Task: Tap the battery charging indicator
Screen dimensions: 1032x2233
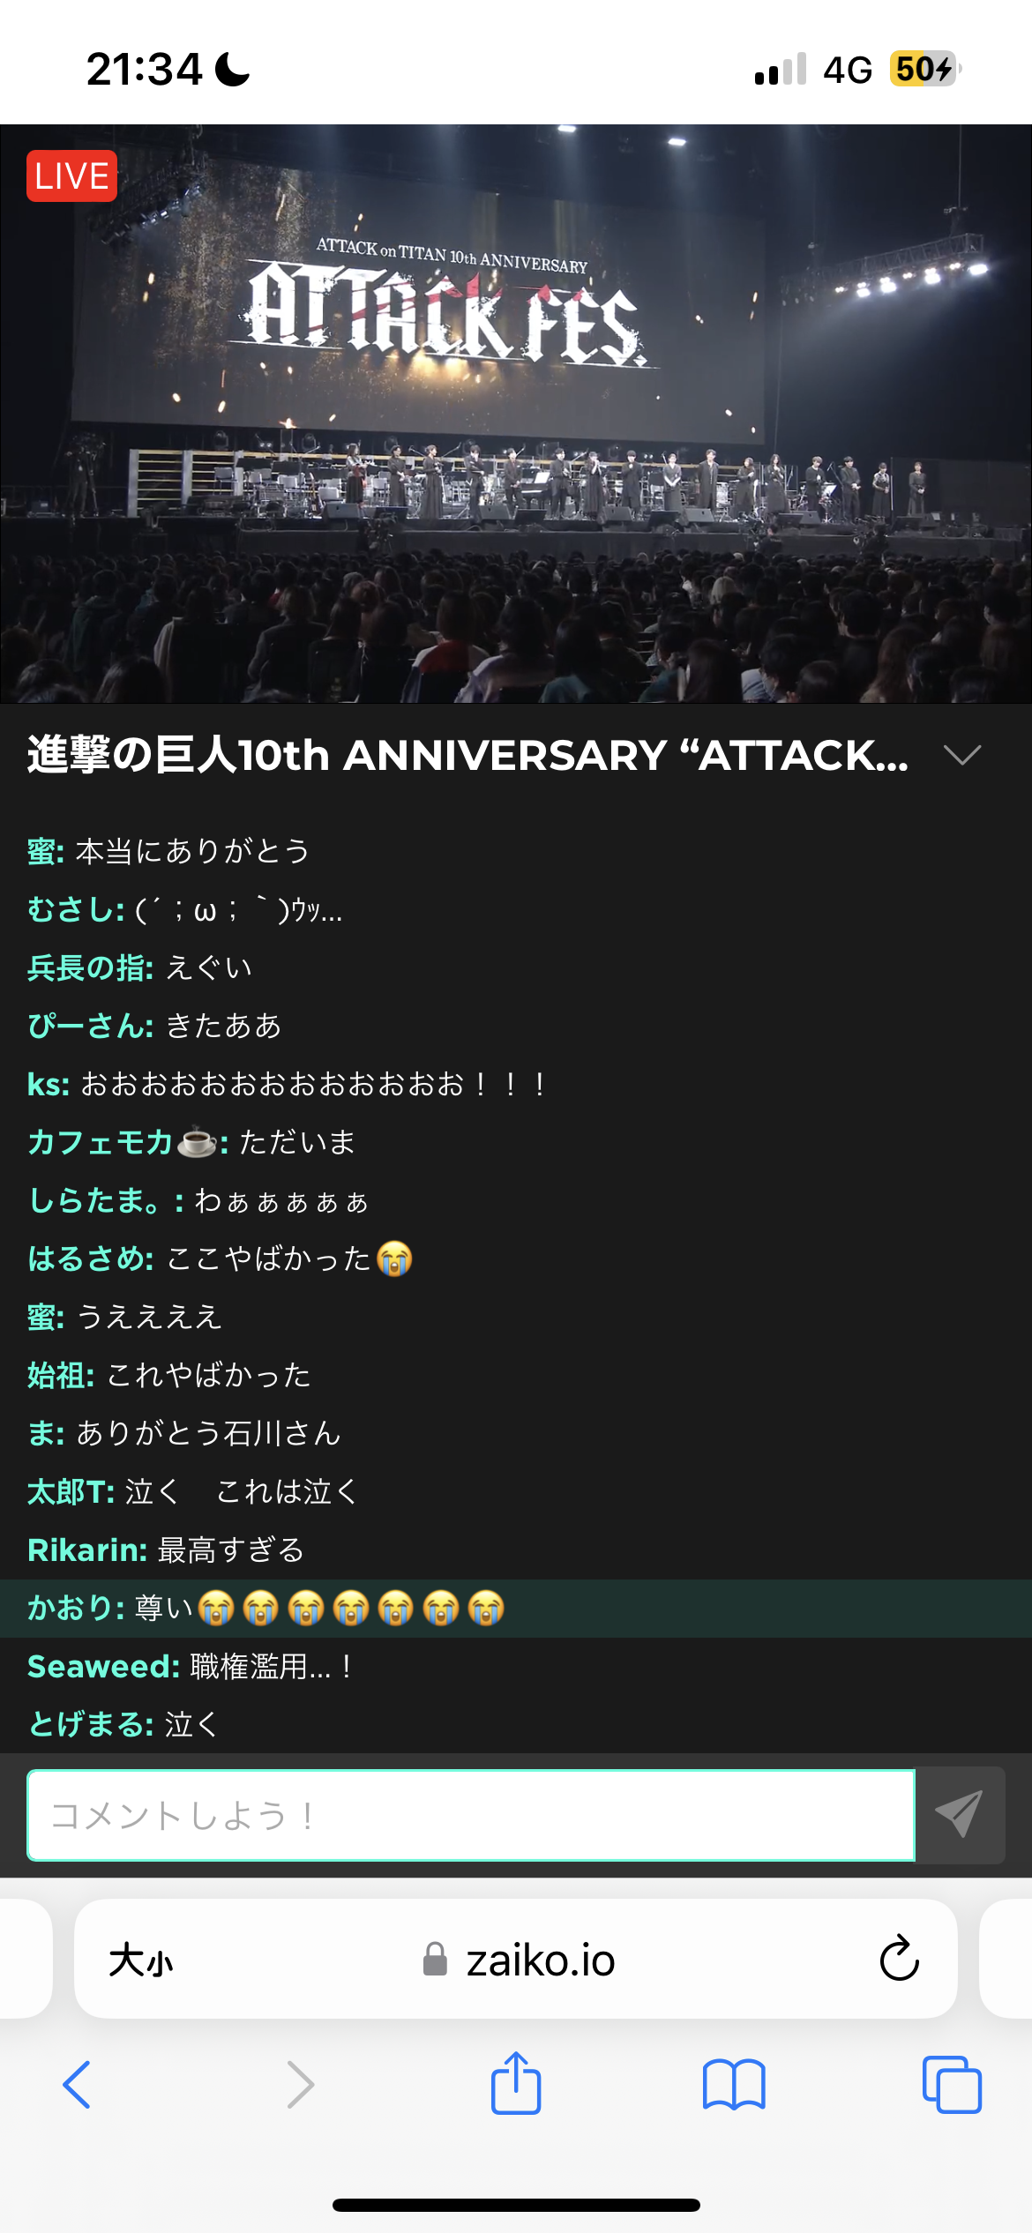Action: click(x=925, y=69)
